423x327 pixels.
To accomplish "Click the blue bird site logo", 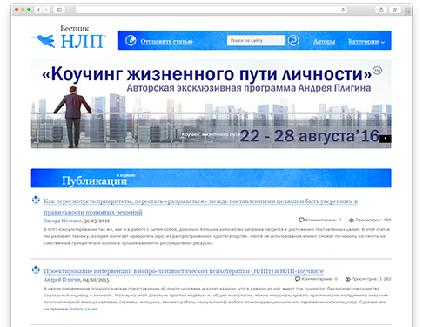I will pos(44,41).
